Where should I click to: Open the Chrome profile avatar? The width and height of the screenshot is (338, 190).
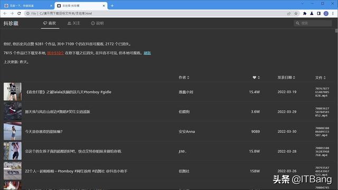point(326,13)
